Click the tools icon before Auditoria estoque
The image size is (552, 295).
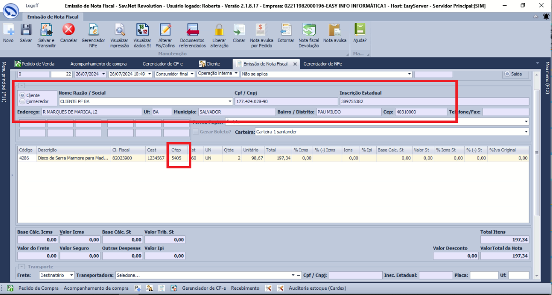coord(280,288)
